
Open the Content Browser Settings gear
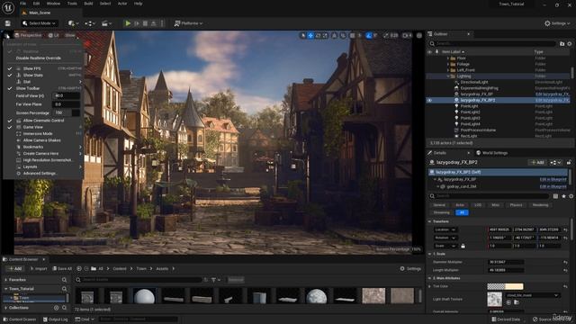[410, 268]
